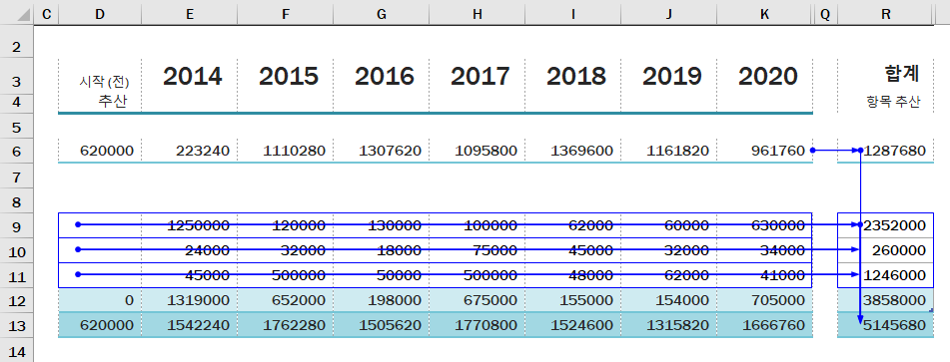This screenshot has width=950, height=362.
Task: Select column E header
Action: [x=190, y=15]
